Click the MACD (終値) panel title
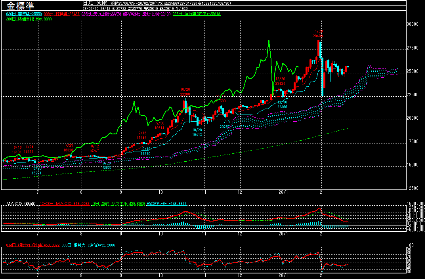 pos(21,204)
